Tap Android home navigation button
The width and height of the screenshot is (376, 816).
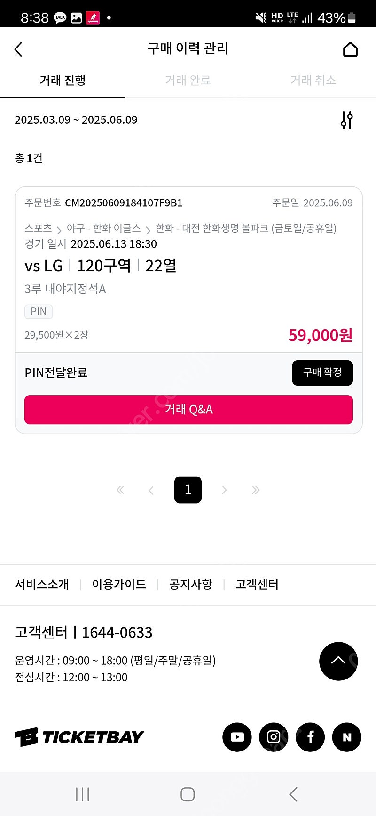click(188, 794)
